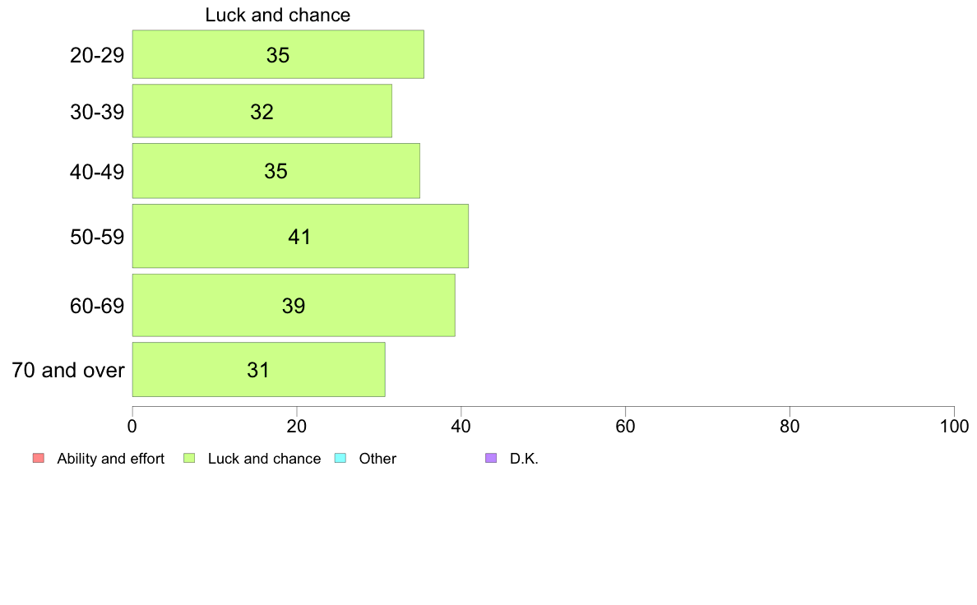The image size is (977, 605).
Task: Select the 40-49 bar showing 35
Action: pos(276,171)
